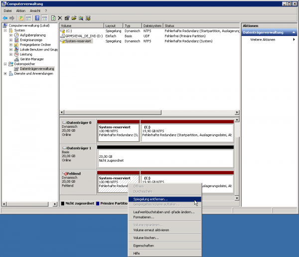Select the GRMSXEVAL_DE_DVD (D:) volume row
The width and height of the screenshot is (299, 257).
point(84,36)
